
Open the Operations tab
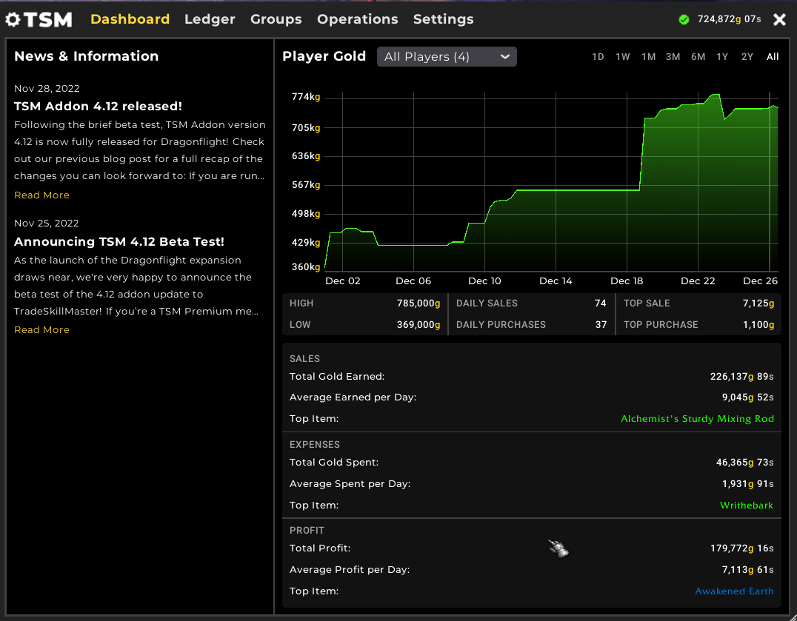pos(357,19)
